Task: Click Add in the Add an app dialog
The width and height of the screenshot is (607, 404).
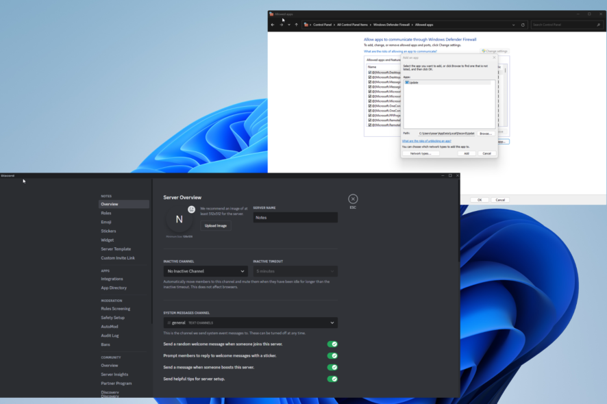Action: [467, 153]
